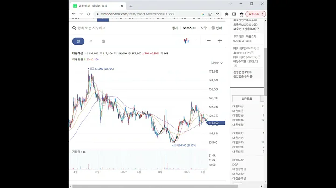Toggle the 60-day moving average
The height and width of the screenshot is (188, 336).
pos(92,60)
